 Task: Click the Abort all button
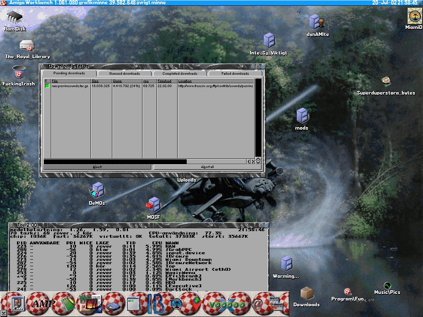207,167
